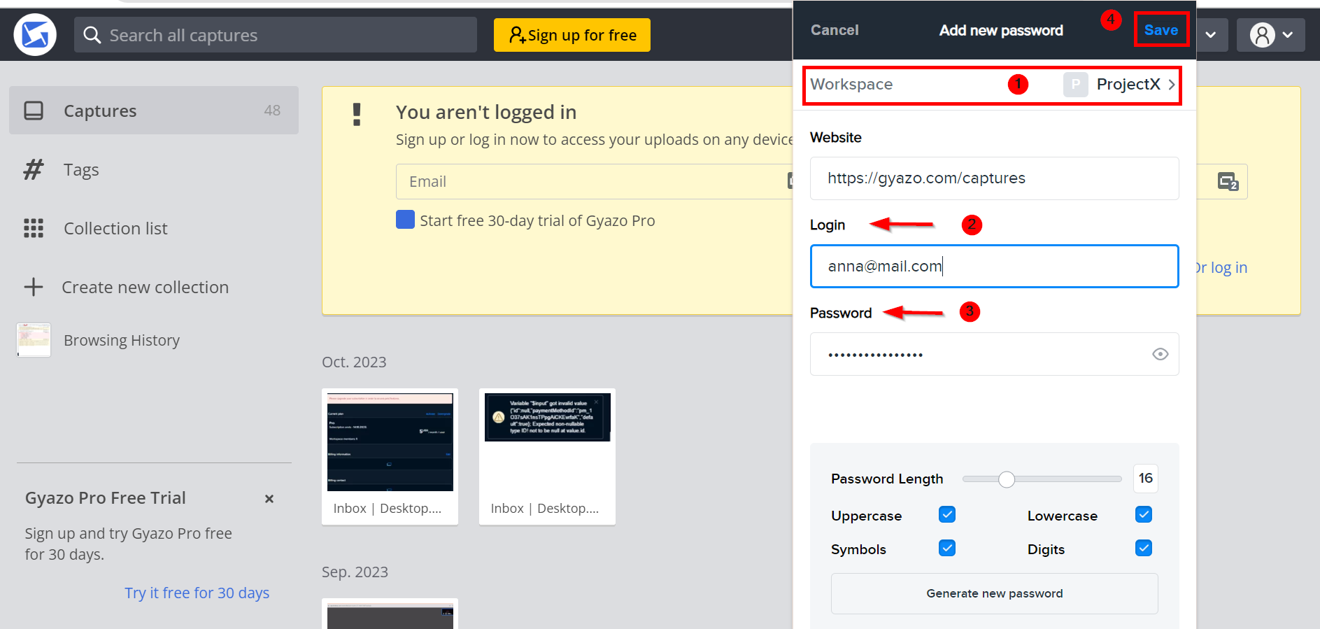
Task: Click Cancel in the Add new password dialog
Action: (x=835, y=30)
